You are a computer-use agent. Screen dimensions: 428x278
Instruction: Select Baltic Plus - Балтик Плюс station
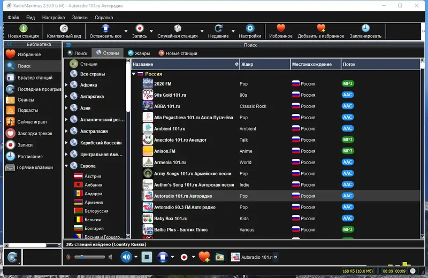[276, 230]
